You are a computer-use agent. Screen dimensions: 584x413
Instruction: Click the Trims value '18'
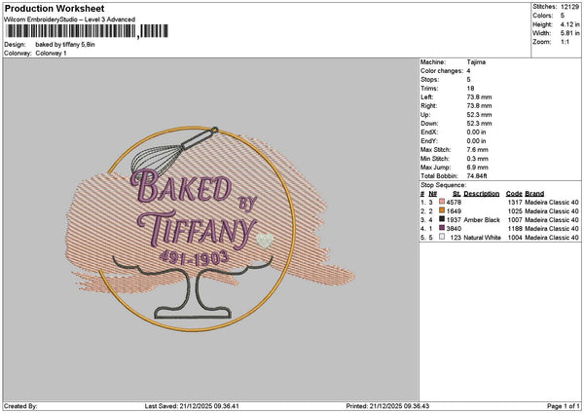click(470, 89)
